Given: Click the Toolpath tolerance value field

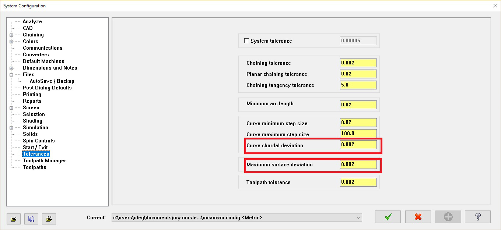Looking at the screenshot, I should (x=358, y=182).
